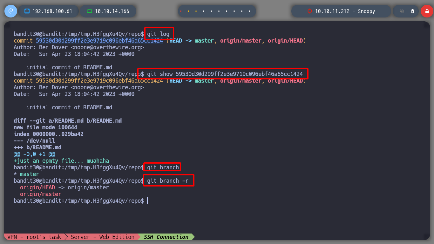Image resolution: width=434 pixels, height=244 pixels.
Task: Switch to the red workspace dot
Action: pyautogui.click(x=181, y=11)
